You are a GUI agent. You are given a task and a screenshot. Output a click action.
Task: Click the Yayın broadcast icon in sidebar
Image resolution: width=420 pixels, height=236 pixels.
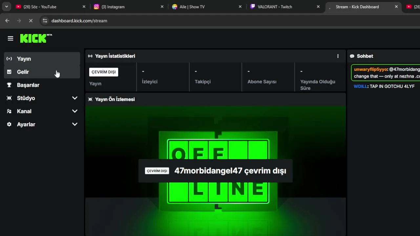[9, 59]
